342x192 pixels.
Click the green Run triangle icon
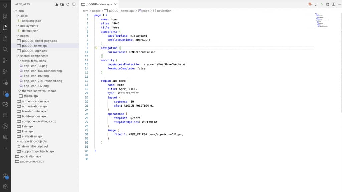(x=322, y=4)
